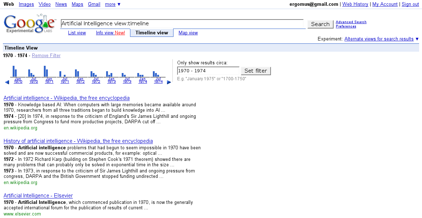This screenshot has height=218, width=422.
Task: Click www.elsevier.com green URL text
Action: 22,214
